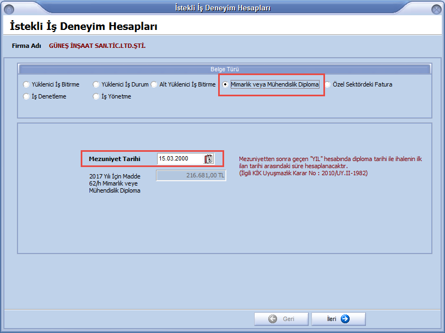Screen dimensions: 445x333
Task: Close the İstekli İş Deneyim Hesapları window
Action: point(436,9)
